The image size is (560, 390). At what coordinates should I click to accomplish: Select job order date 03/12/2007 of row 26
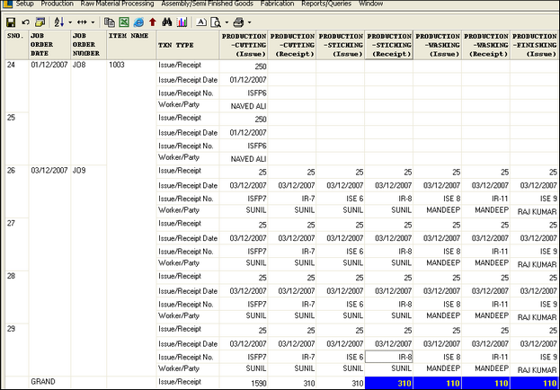tap(49, 270)
